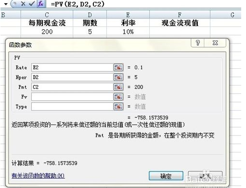The width and height of the screenshot is (246, 188).
Task: Click the formula bar text =PV(E2,D2,C2)
Action: coord(78,4)
